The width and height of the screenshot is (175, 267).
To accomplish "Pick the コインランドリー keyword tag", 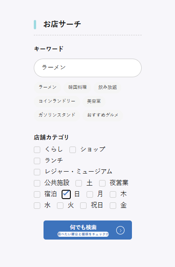I will [57, 101].
